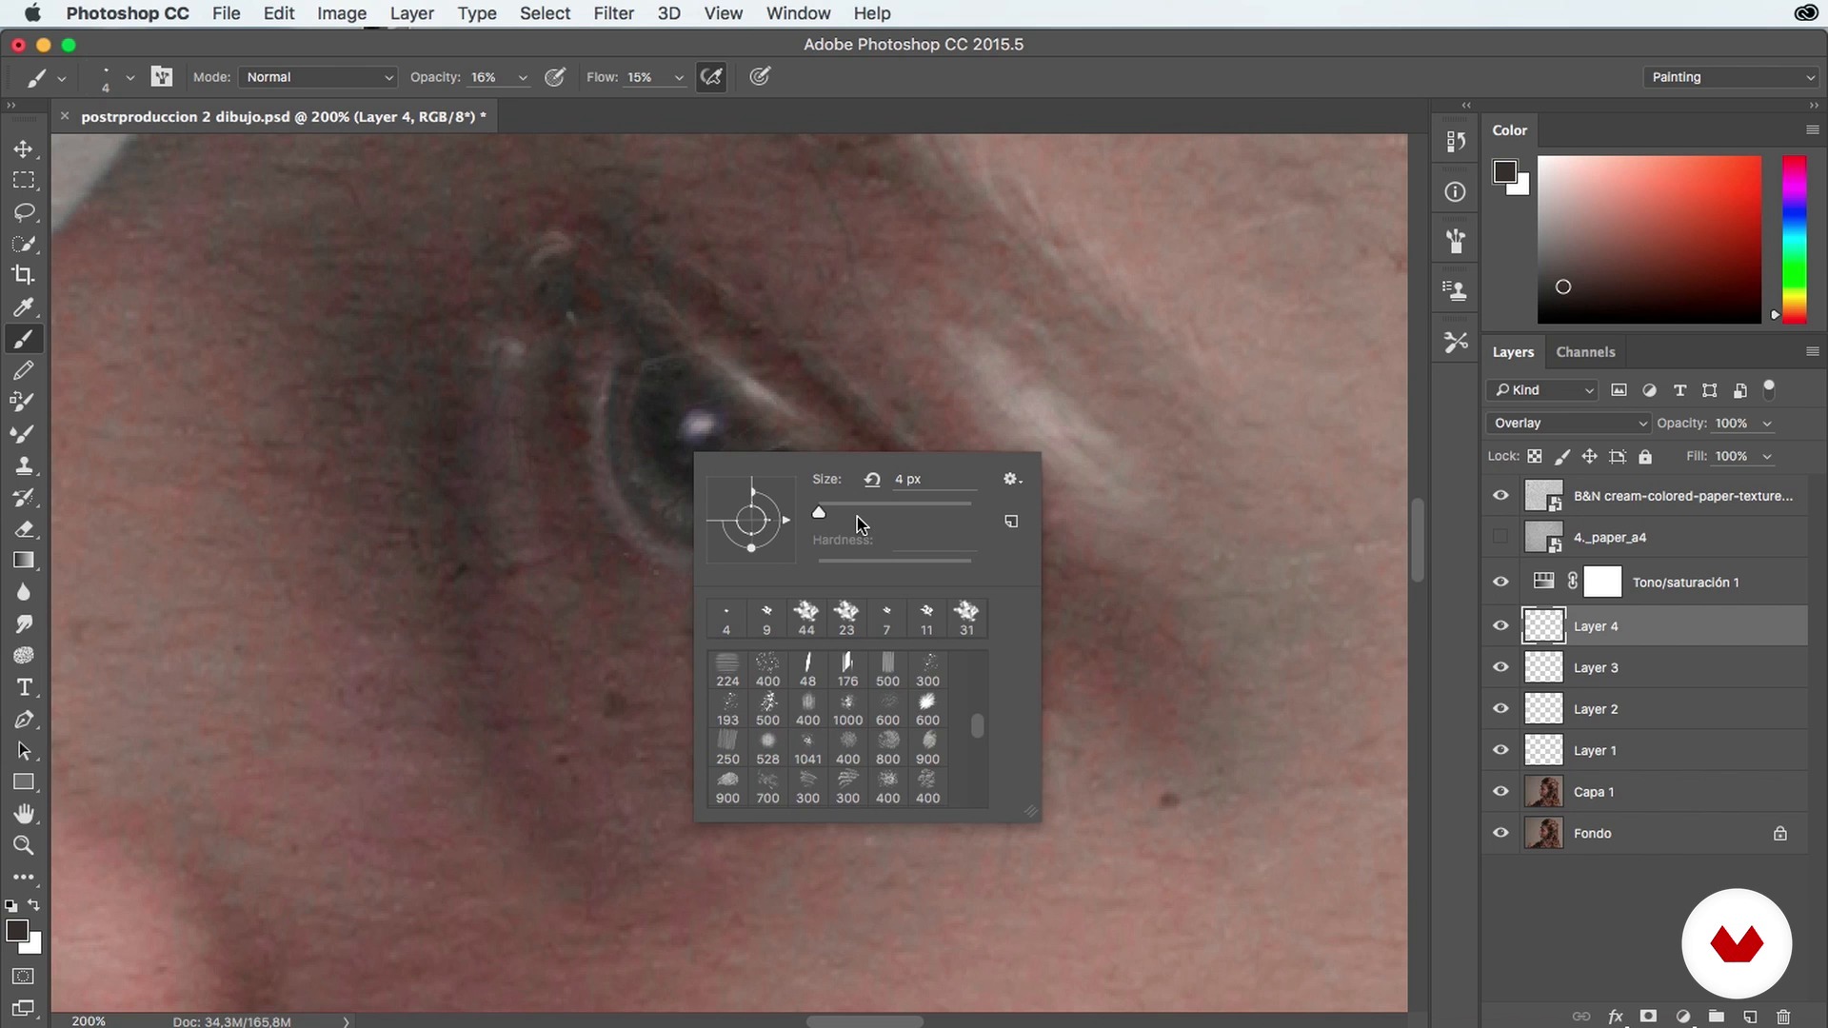Open the Select menu
Viewport: 1828px width, 1028px height.
click(x=545, y=13)
